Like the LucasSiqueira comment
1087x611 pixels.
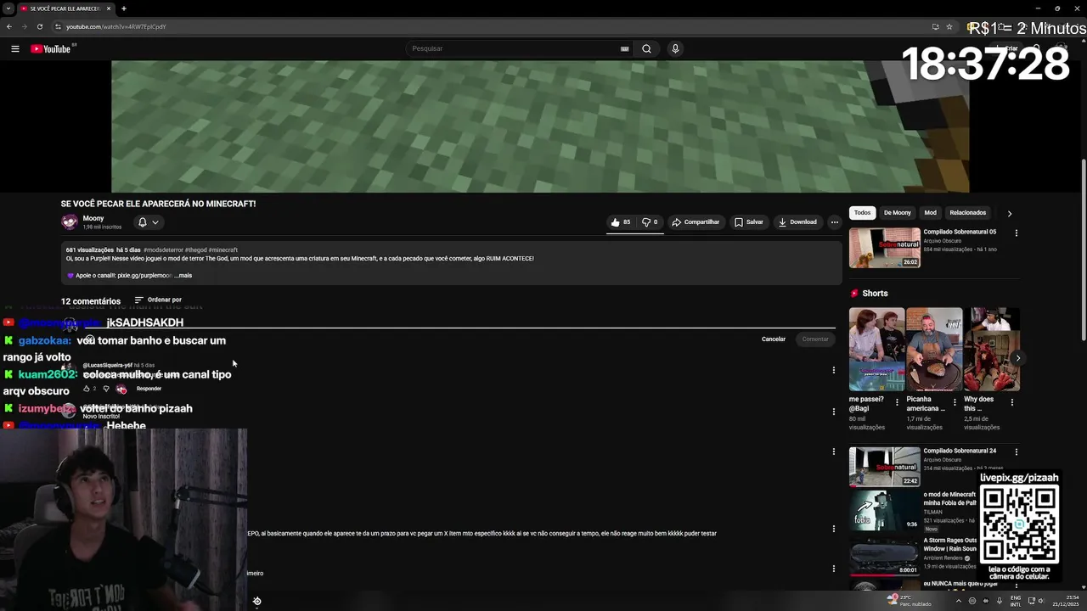(x=87, y=389)
